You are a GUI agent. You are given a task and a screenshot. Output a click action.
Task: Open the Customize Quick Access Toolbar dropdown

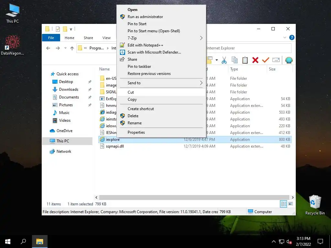coord(71,29)
